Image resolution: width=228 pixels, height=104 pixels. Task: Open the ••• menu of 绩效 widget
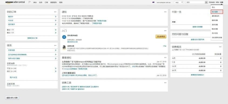coord(55,45)
